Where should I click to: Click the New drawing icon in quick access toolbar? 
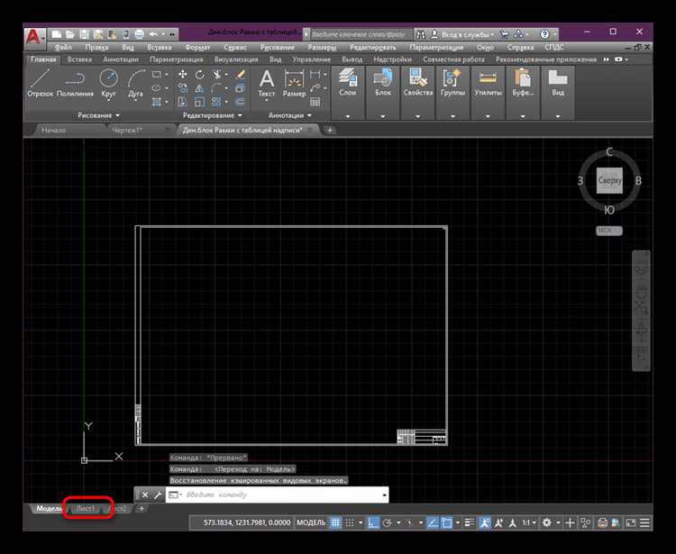coord(57,34)
